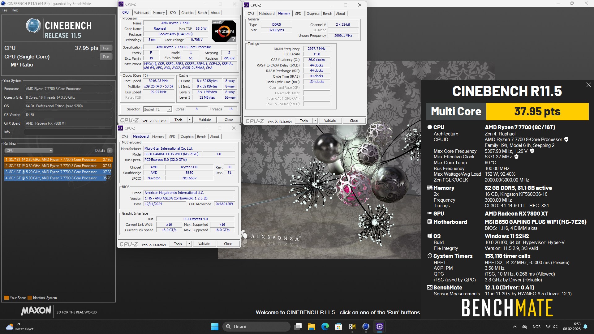Image resolution: width=594 pixels, height=334 pixels.
Task: Switch to Bench tab in CPU-Z CPU window
Action: (202, 13)
